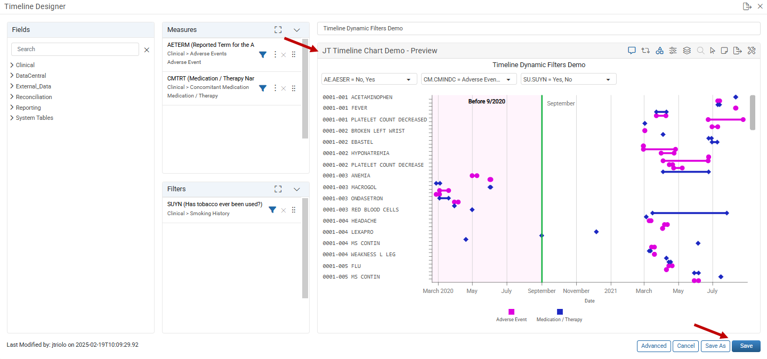The width and height of the screenshot is (767, 359).
Task: Select the pointer cursor tool
Action: pyautogui.click(x=713, y=51)
